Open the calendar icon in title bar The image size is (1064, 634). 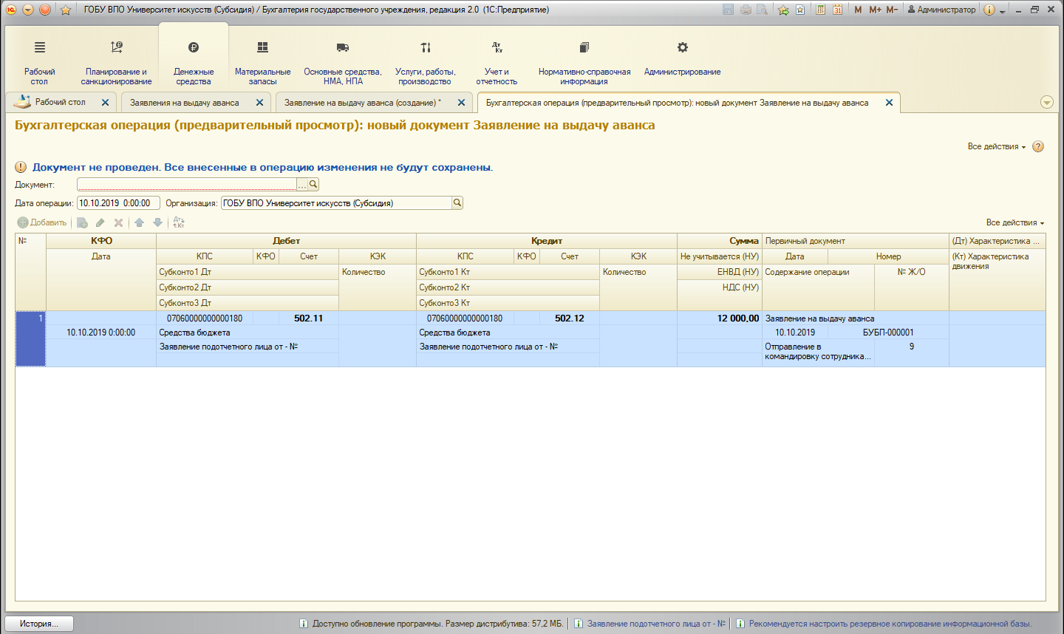click(x=838, y=10)
